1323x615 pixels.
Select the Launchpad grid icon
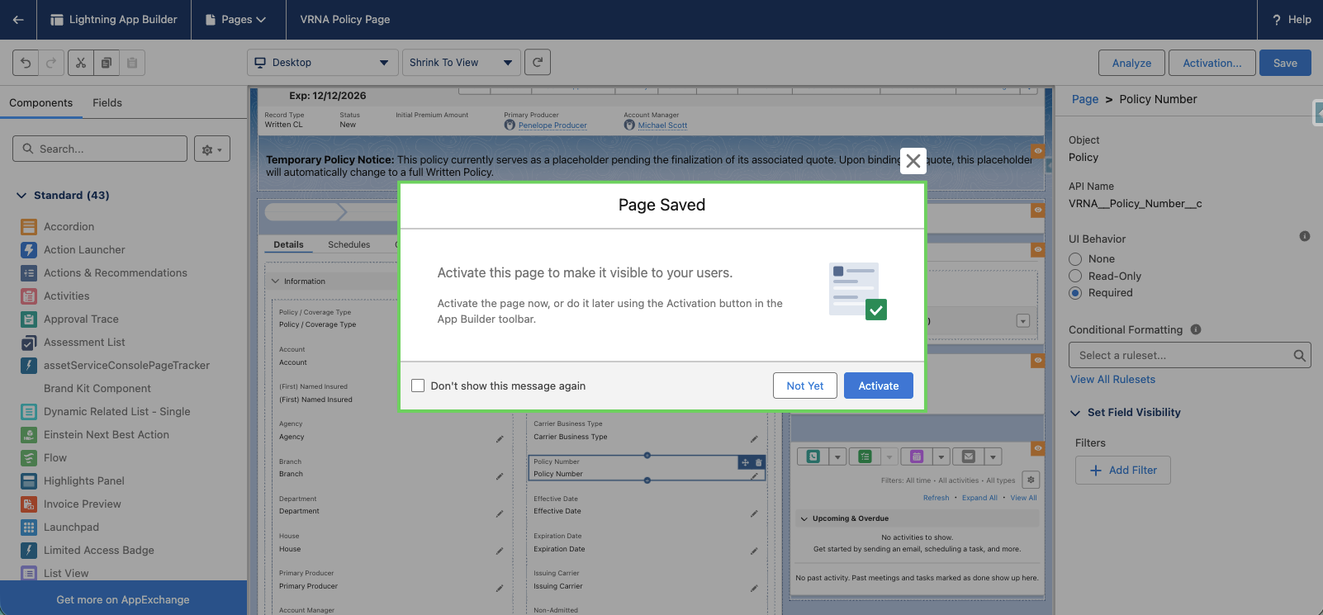click(29, 527)
